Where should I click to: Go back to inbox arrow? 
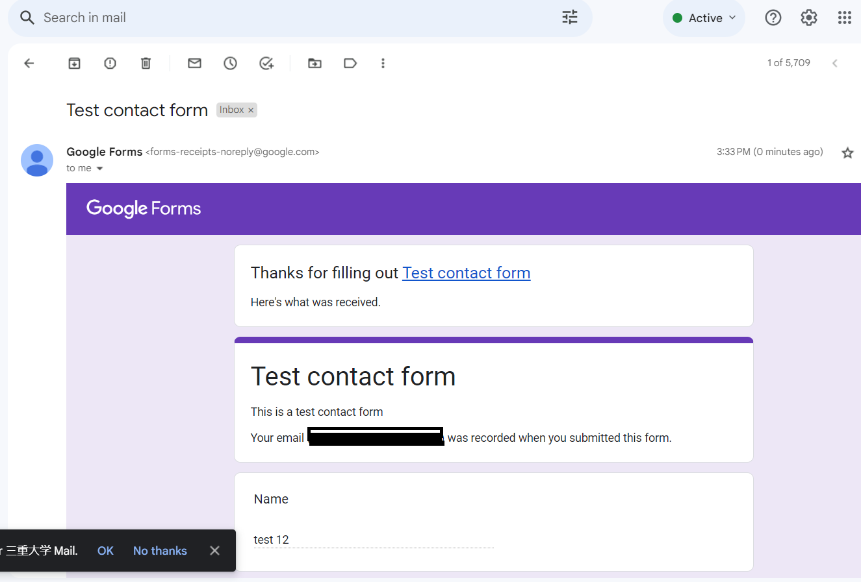(29, 63)
